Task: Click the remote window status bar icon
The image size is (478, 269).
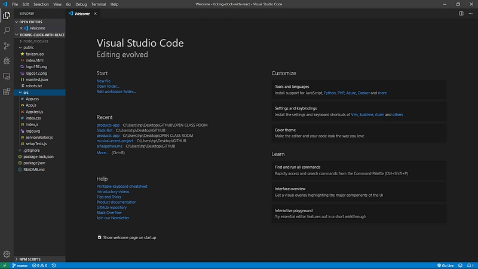Action: pos(4,265)
